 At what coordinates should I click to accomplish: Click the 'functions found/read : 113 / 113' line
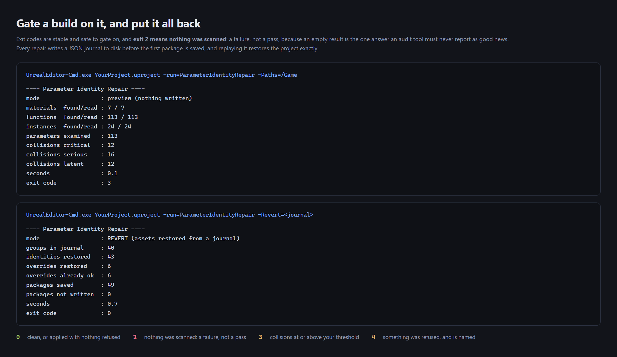[82, 117]
